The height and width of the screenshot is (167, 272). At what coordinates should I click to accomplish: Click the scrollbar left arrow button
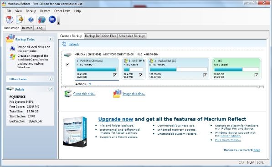tap(63, 87)
